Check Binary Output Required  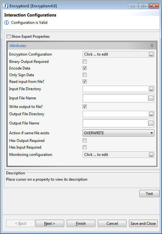(85, 62)
